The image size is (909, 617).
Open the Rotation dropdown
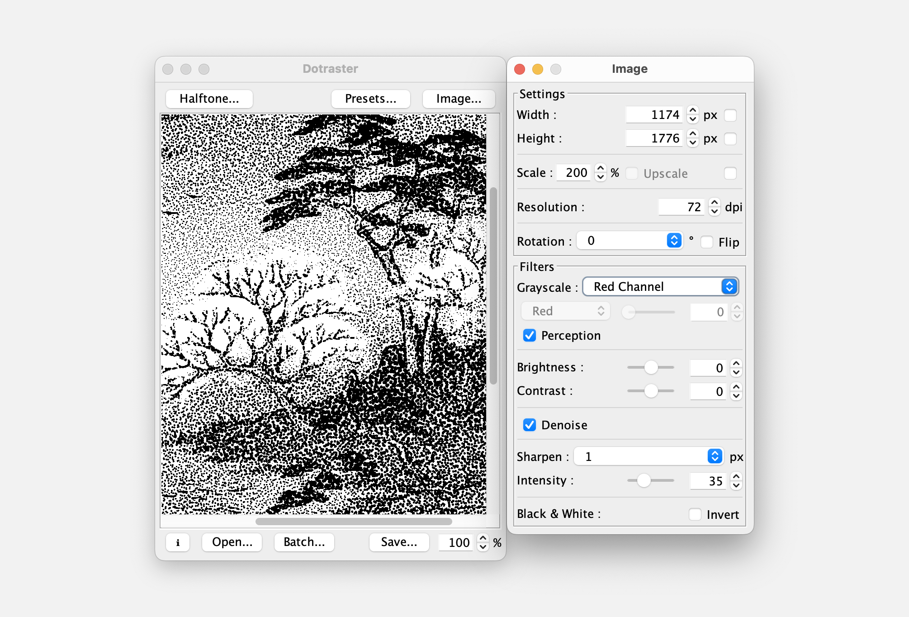tap(630, 241)
